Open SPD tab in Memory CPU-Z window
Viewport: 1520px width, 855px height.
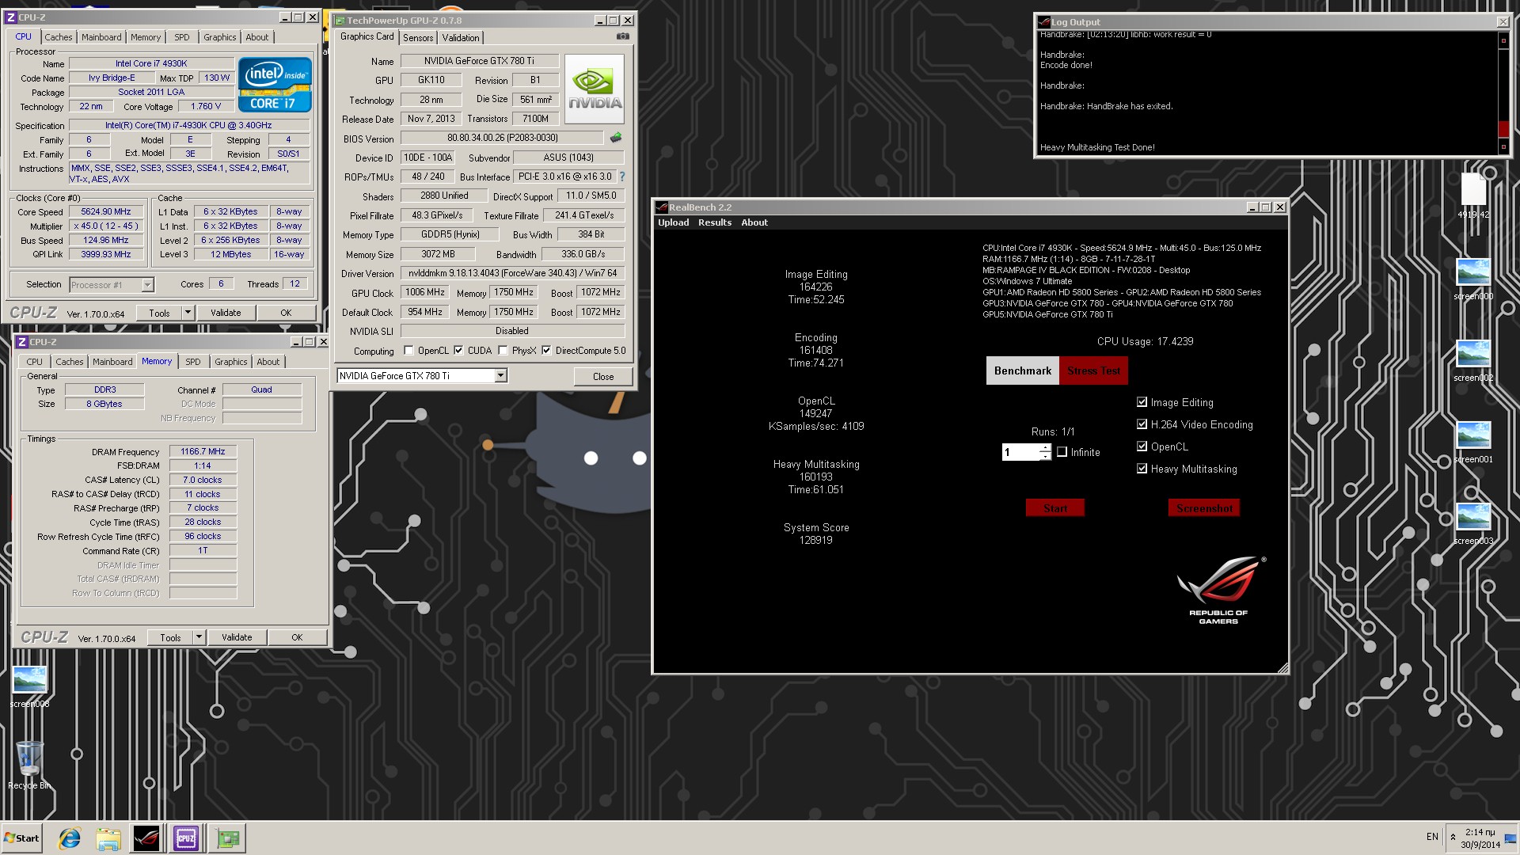pos(193,362)
